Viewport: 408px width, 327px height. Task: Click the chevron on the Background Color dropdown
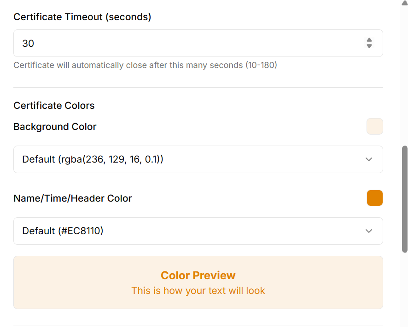click(x=369, y=159)
